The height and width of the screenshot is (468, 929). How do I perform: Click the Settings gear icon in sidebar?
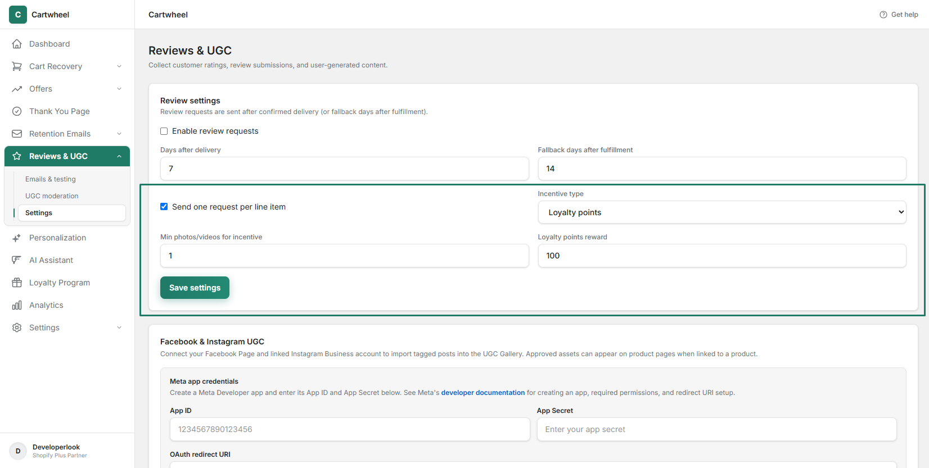[x=17, y=328]
